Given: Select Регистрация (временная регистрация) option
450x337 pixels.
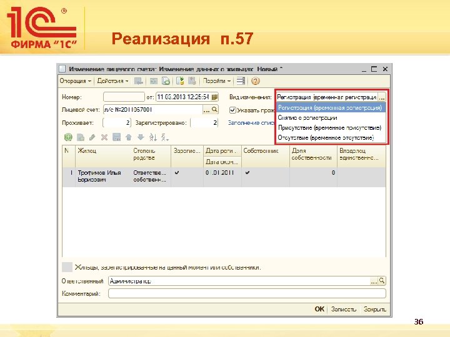Looking at the screenshot, I should pyautogui.click(x=331, y=108).
